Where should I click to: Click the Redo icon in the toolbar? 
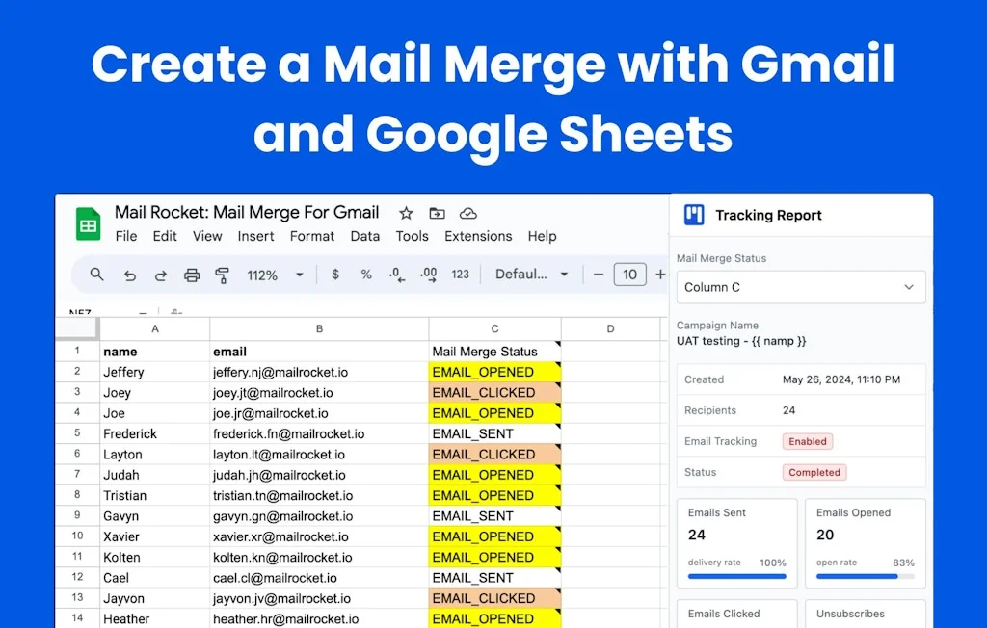[x=162, y=275]
